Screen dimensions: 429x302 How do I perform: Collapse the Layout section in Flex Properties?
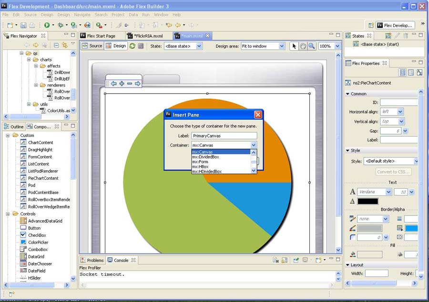click(x=348, y=265)
